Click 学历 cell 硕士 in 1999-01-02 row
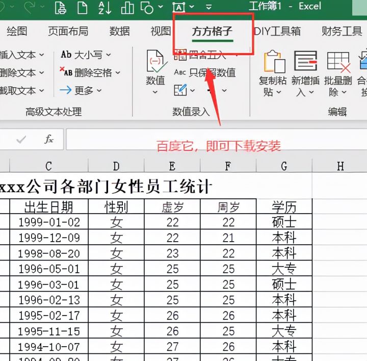The image size is (367, 361). pyautogui.click(x=284, y=222)
